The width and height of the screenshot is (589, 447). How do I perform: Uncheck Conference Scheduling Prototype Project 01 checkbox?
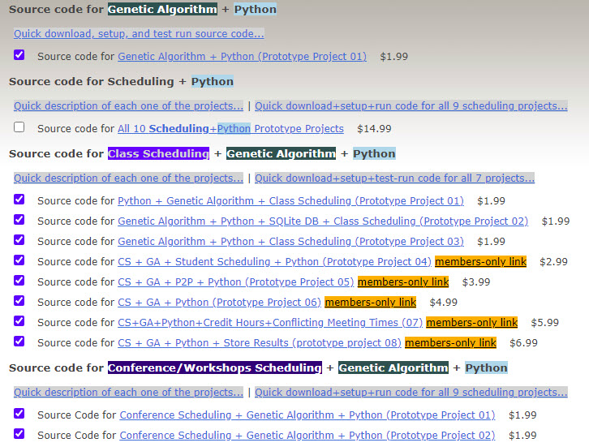19,413
